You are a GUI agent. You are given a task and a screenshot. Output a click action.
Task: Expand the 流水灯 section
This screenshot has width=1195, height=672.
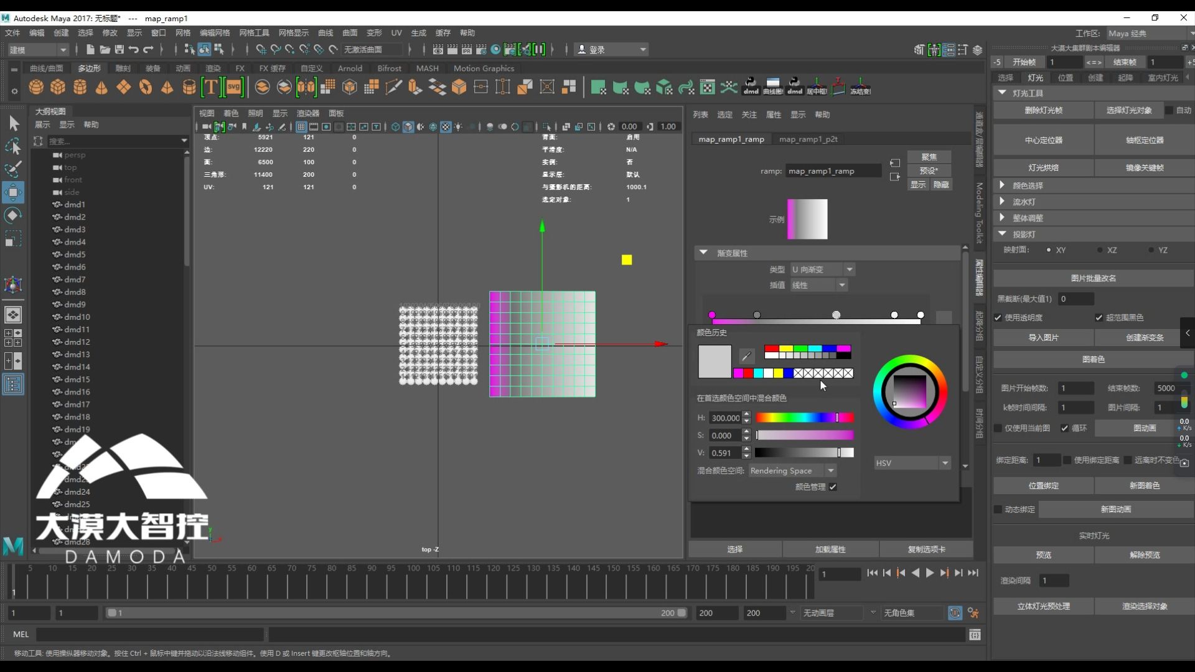pyautogui.click(x=1002, y=201)
